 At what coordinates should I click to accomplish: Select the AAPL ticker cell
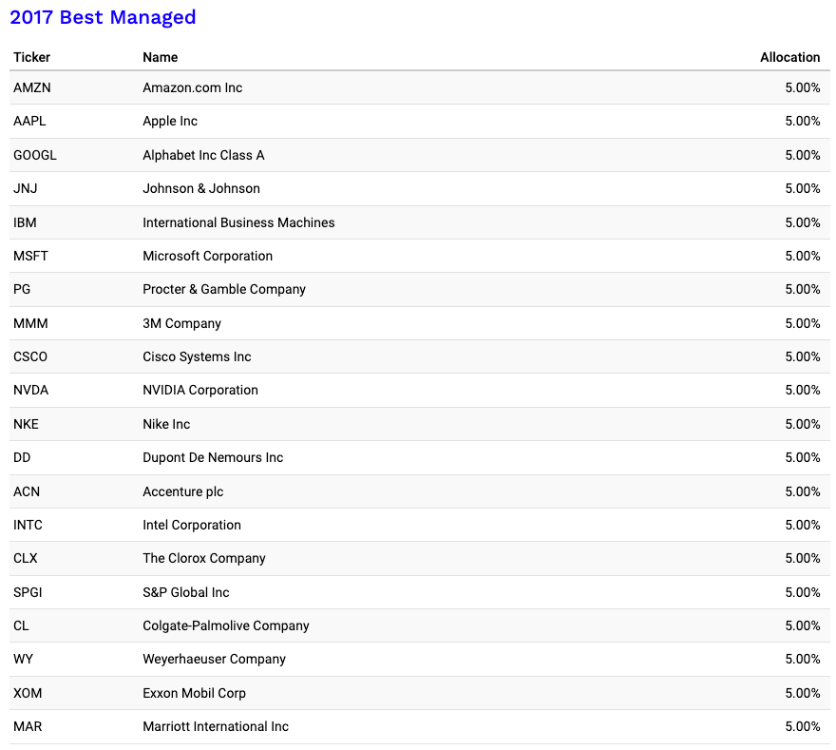pyautogui.click(x=29, y=121)
